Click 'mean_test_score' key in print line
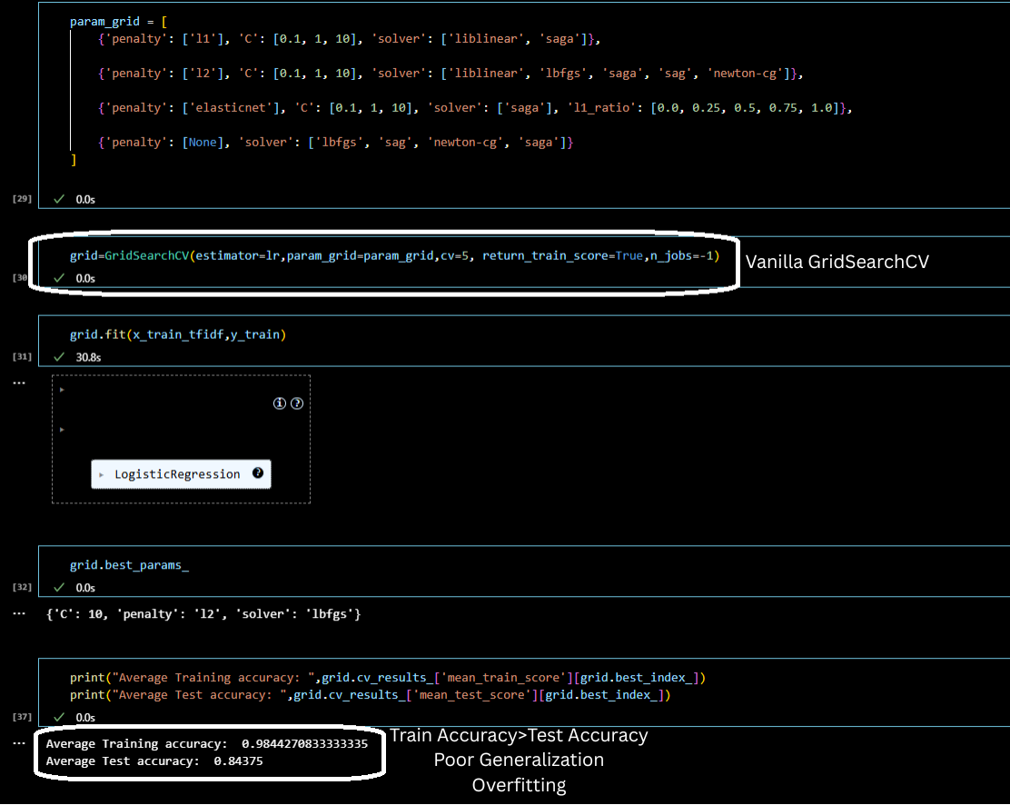Viewport: 1010px width, 805px height. (473, 695)
